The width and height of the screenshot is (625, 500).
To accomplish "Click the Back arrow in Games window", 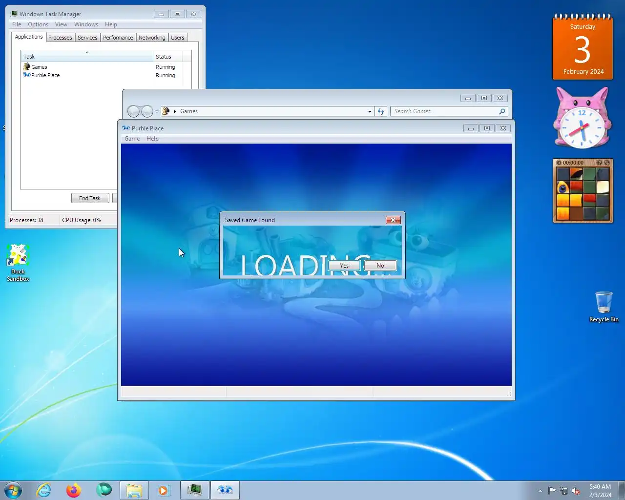I will pyautogui.click(x=133, y=111).
